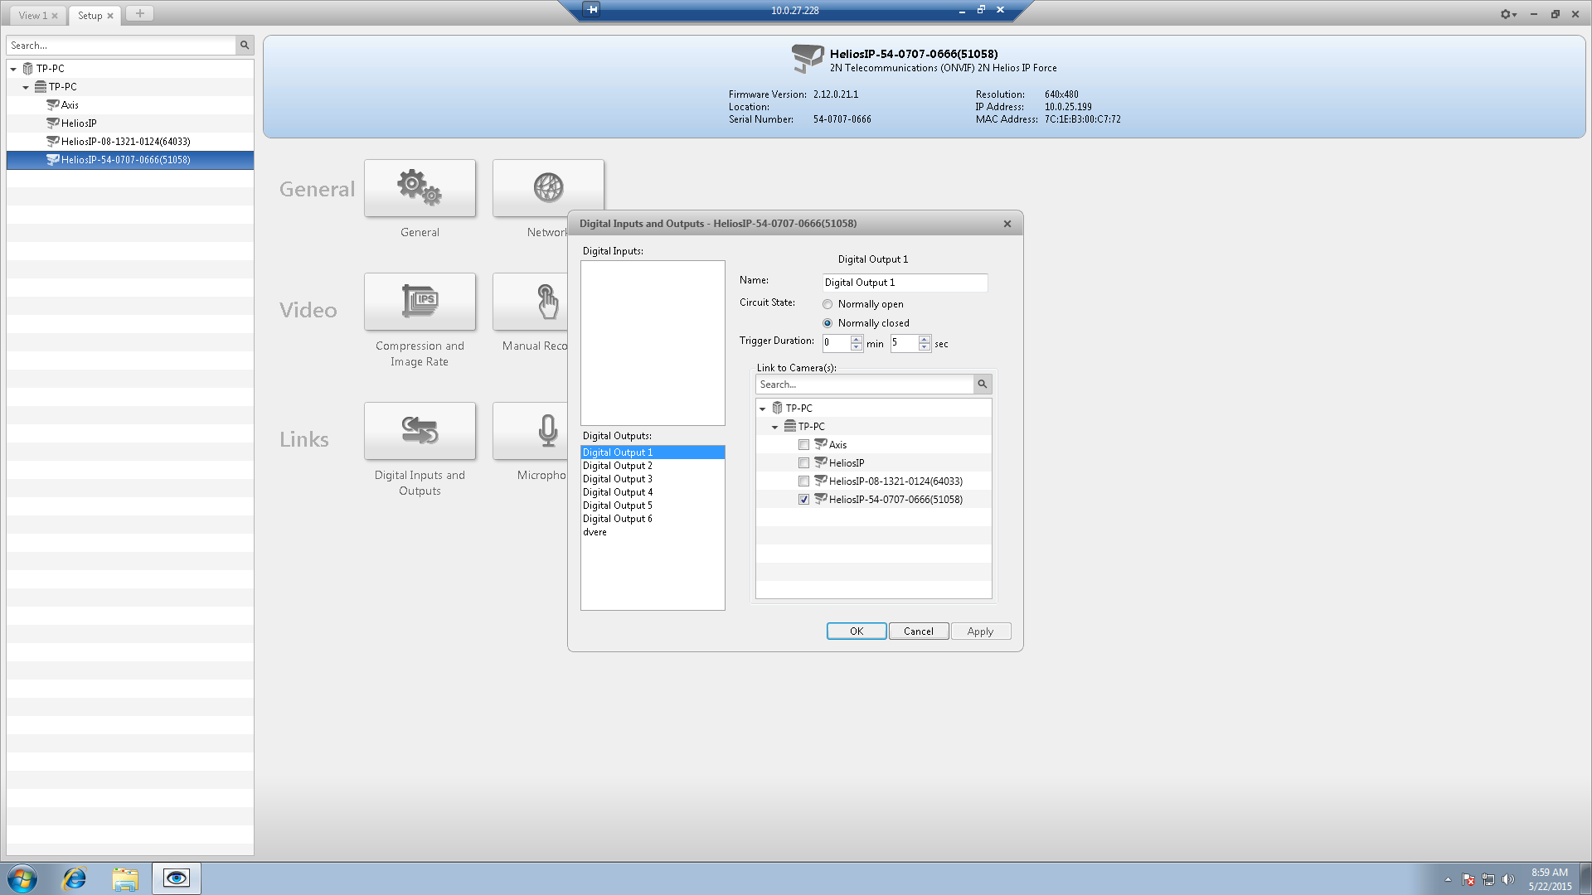Image resolution: width=1592 pixels, height=895 pixels.
Task: Check the Axis camera checkbox
Action: [x=803, y=445]
